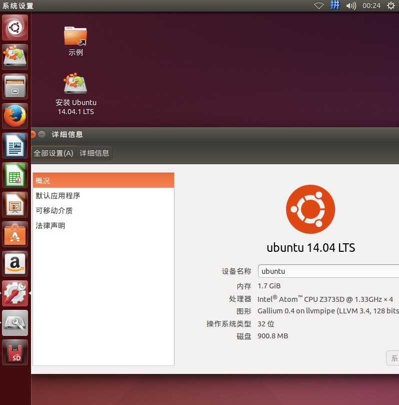
Task: Open LibreOffice Writer from the launcher
Action: (x=15, y=146)
